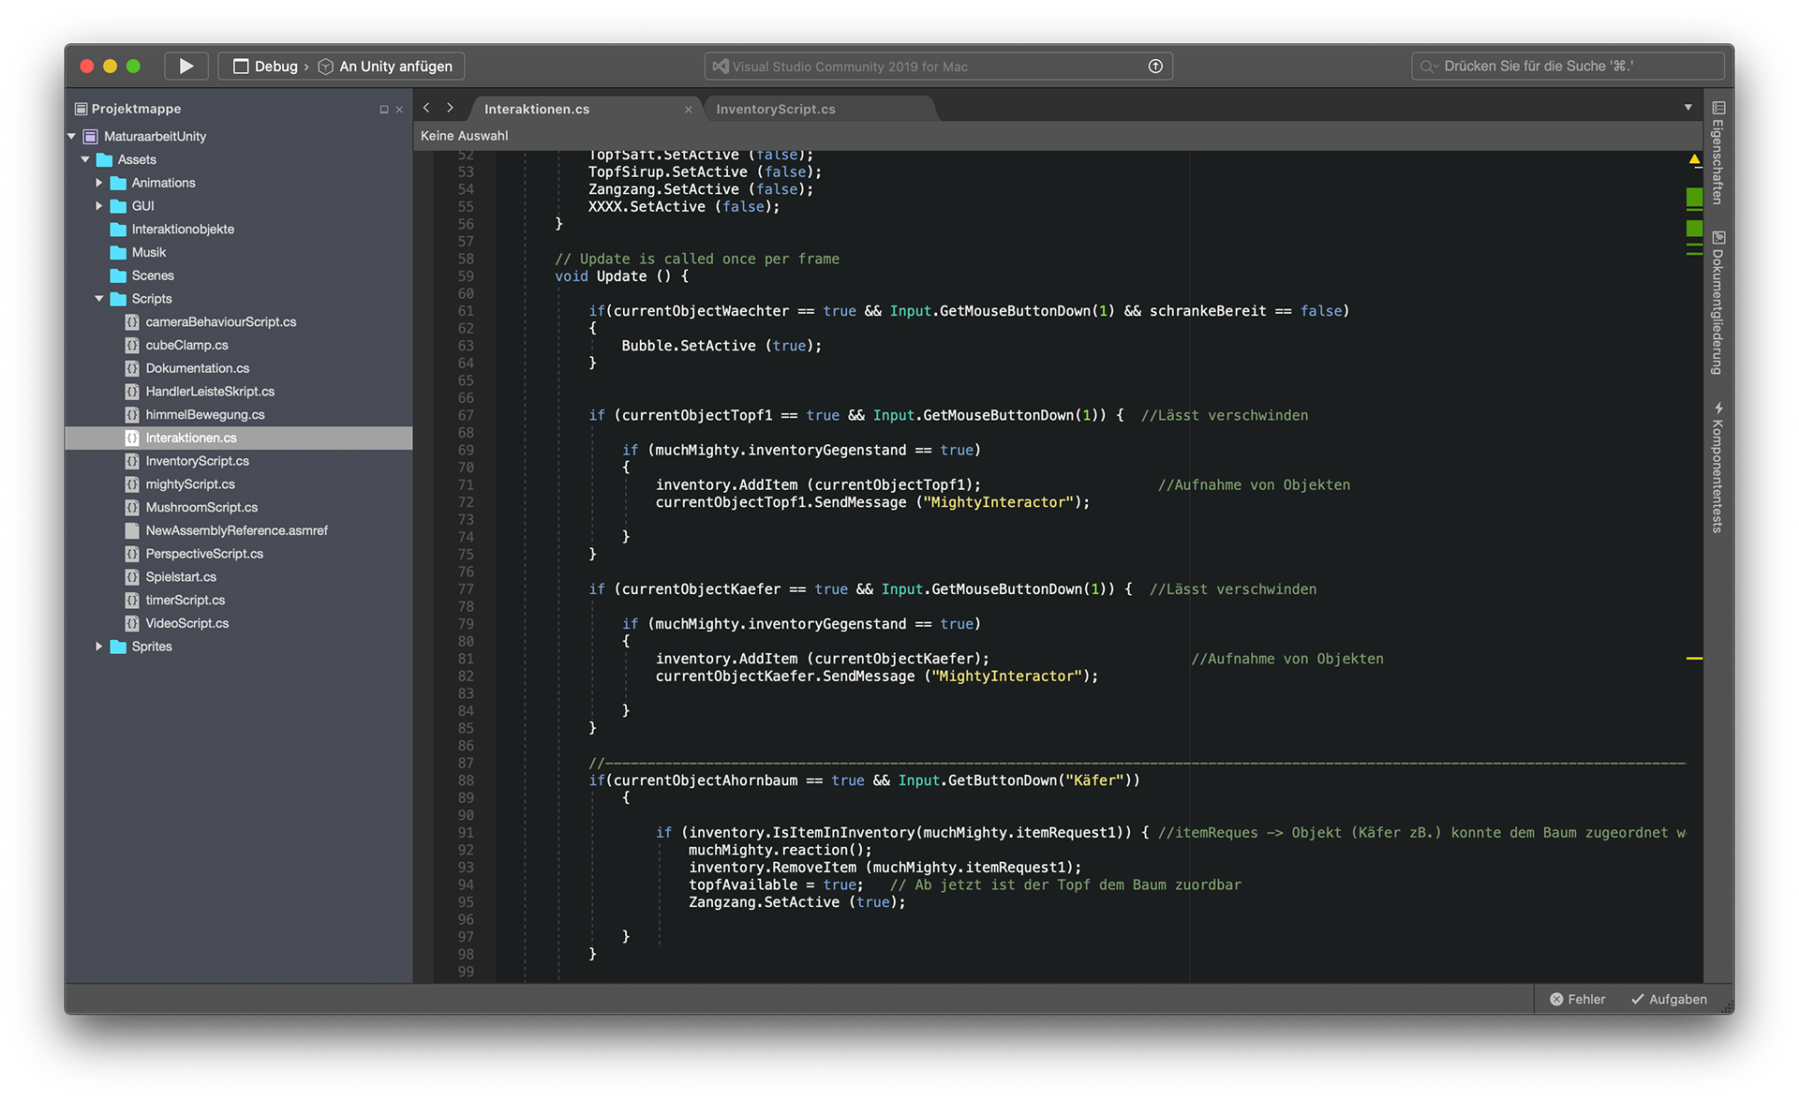Switch to the InventoryScript.cs tab
The image size is (1799, 1100).
tap(775, 110)
